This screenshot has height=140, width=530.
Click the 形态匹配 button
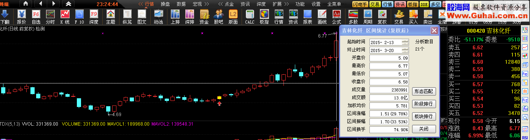pyautogui.click(x=424, y=91)
